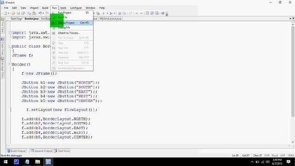Open the Run Project toolbar dropdown arrow
295x166 pixels.
[x=107, y=13]
